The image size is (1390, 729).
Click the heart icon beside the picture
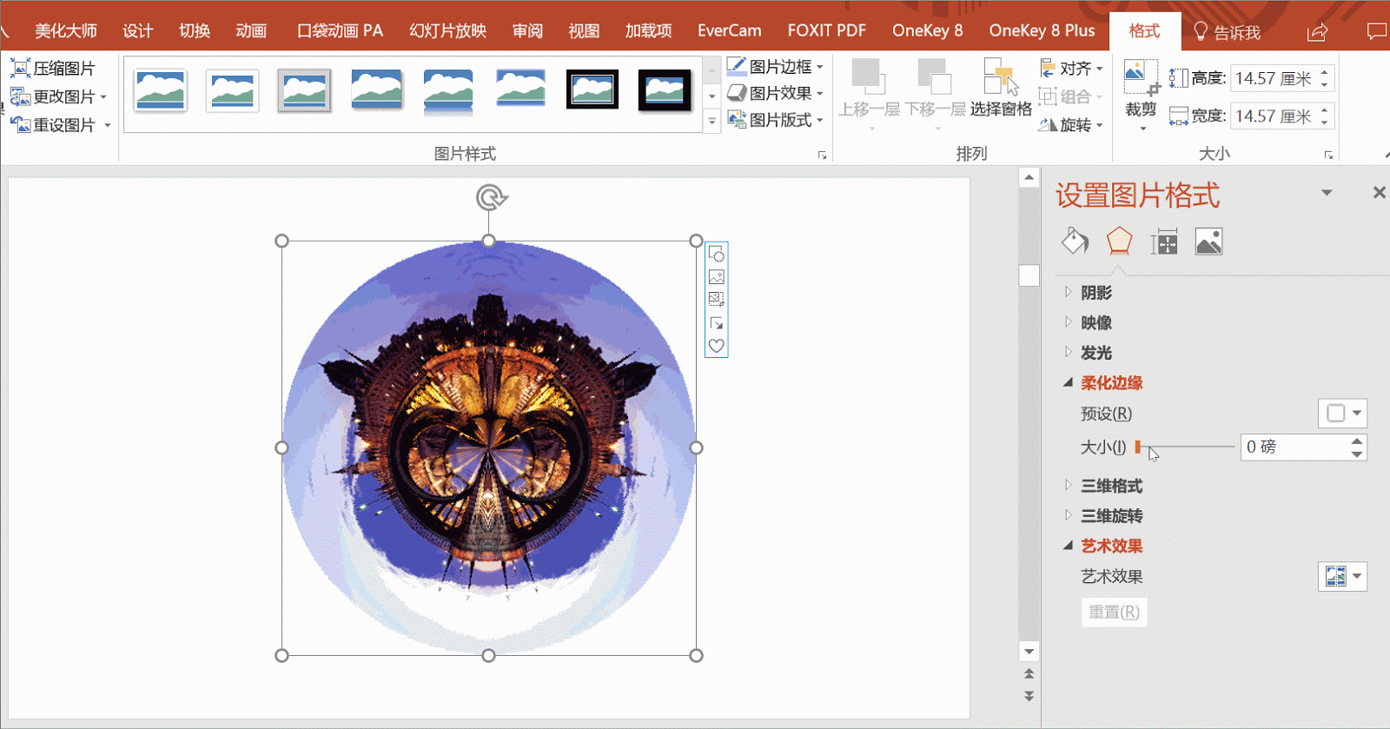[x=716, y=346]
